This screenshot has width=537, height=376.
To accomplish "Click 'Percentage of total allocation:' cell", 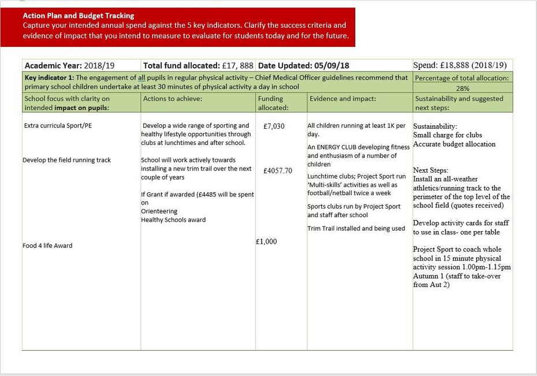I will (463, 78).
